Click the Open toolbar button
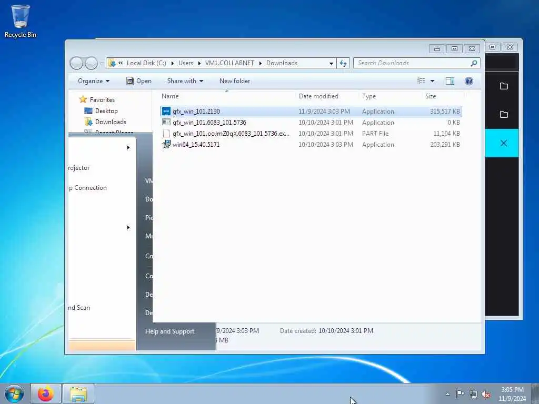The height and width of the screenshot is (404, 539). [139, 81]
